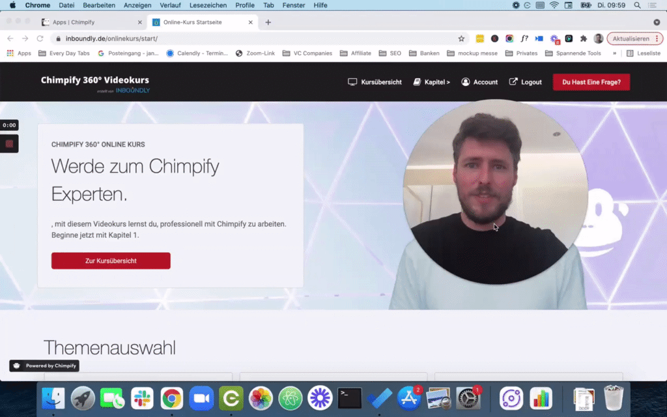This screenshot has height=417, width=667.
Task: Open the Affiliate bookmark folder
Action: click(x=356, y=53)
